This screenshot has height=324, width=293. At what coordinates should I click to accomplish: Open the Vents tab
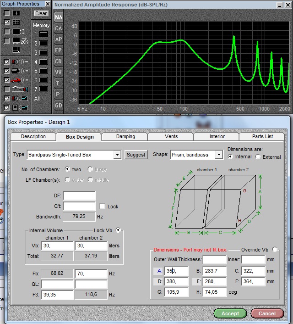click(x=171, y=137)
